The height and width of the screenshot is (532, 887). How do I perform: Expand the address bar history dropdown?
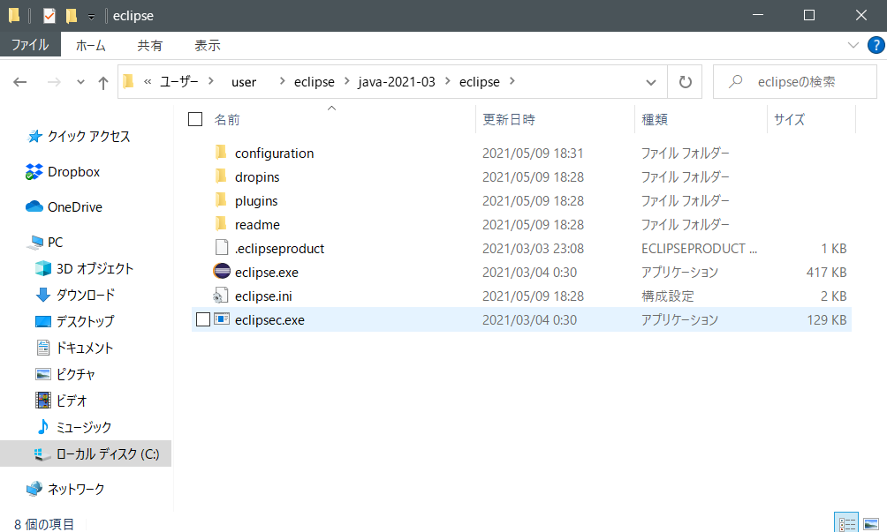tap(651, 82)
